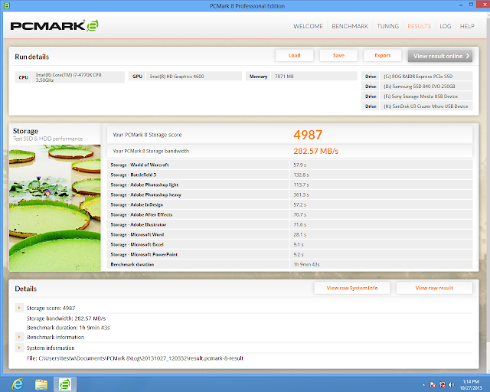Select the Storage - Adobe Photoshop heavy row
Viewport: 490px width, 392px height.
(x=289, y=194)
